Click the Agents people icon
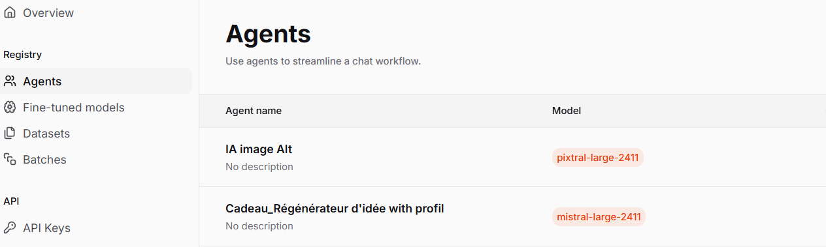Image resolution: width=826 pixels, height=247 pixels. (x=10, y=81)
